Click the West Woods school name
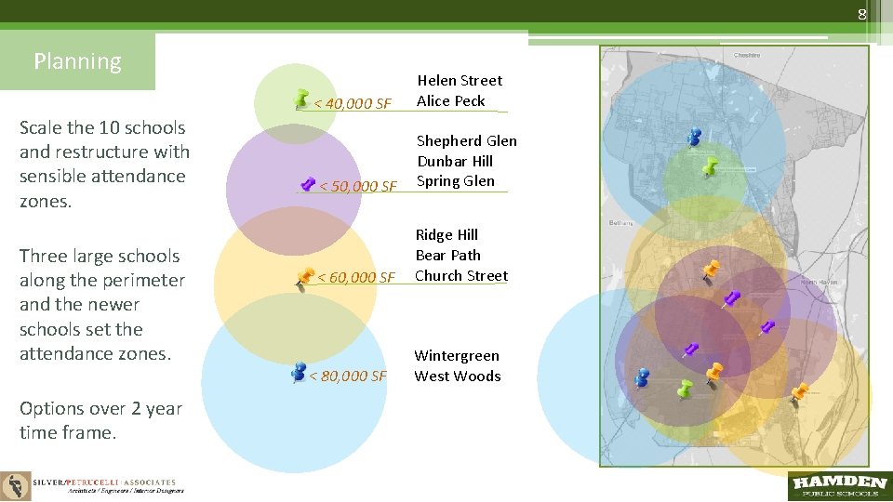893x502 pixels. click(x=458, y=376)
